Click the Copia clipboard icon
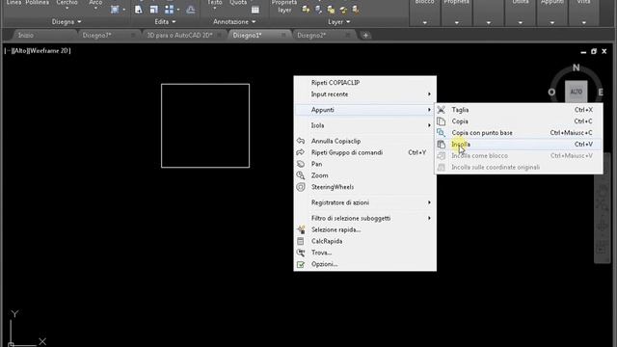This screenshot has width=617, height=347. [x=442, y=121]
